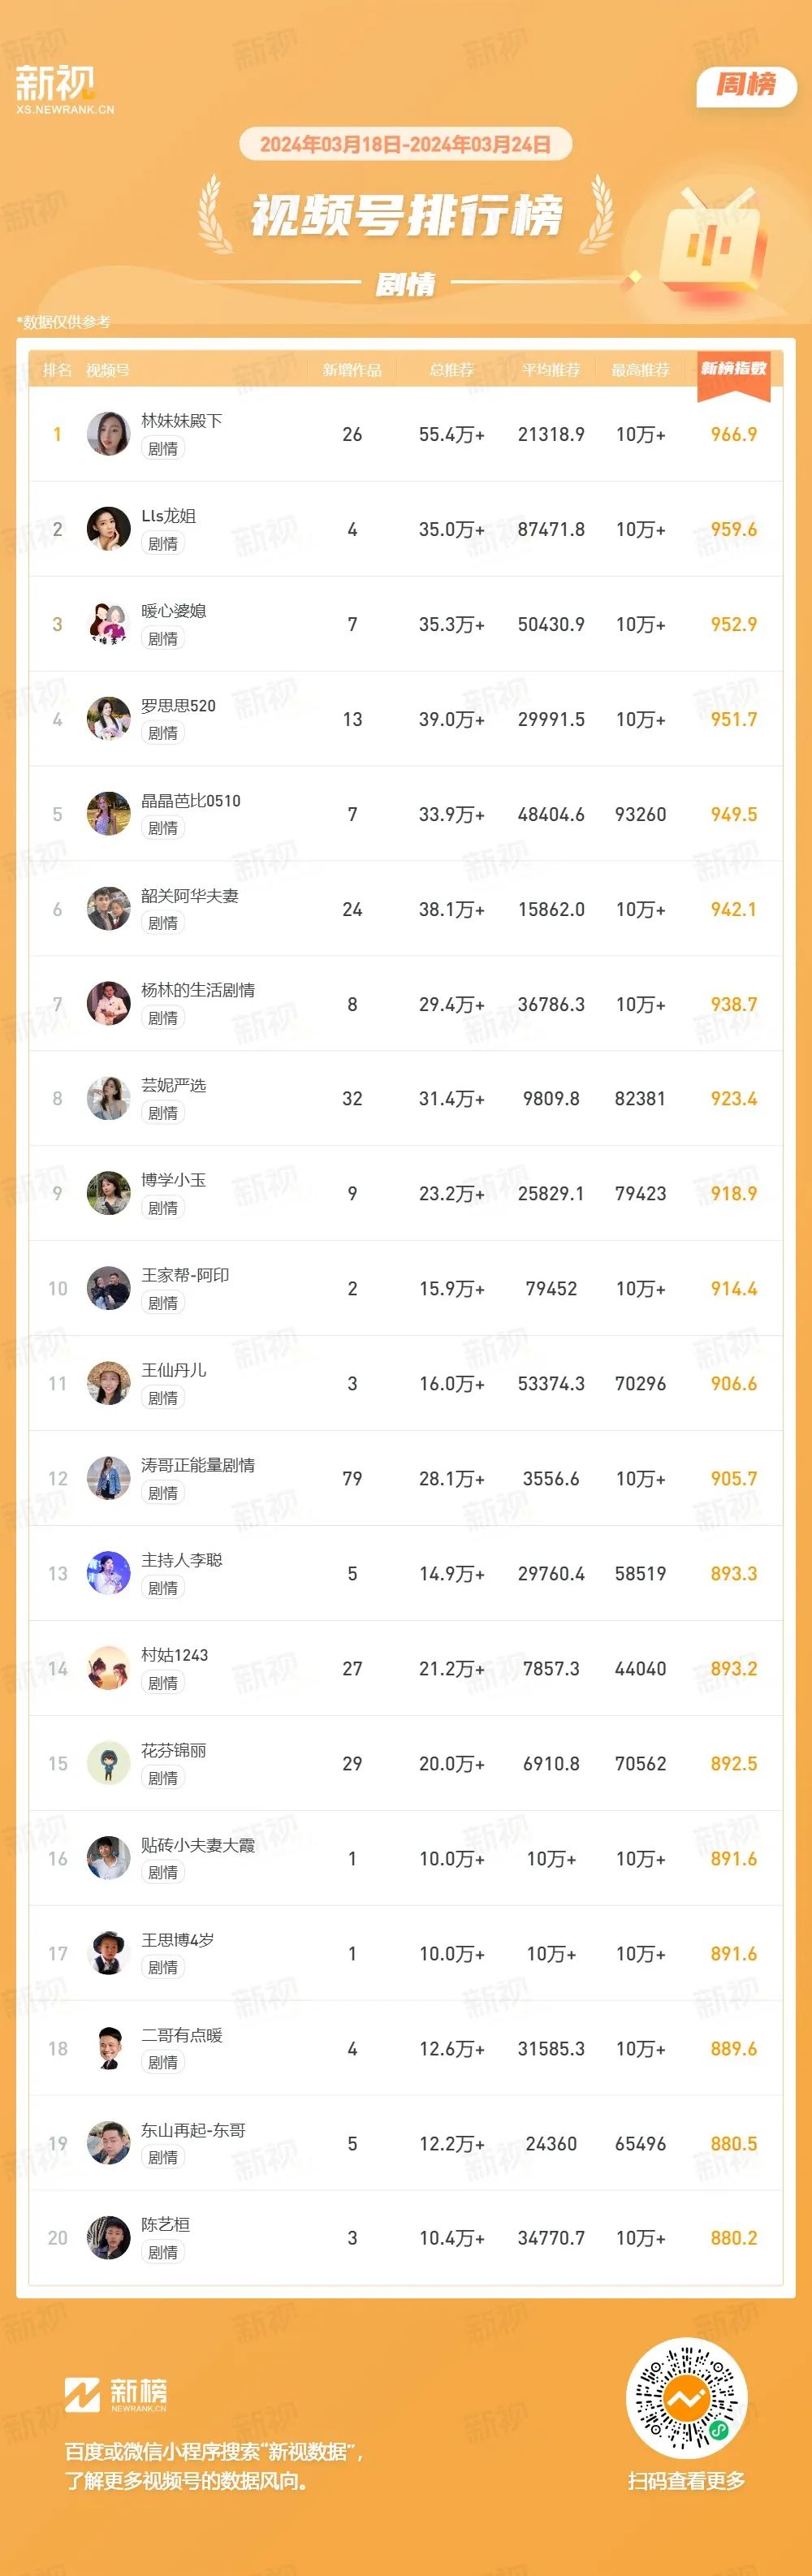Viewport: 812px width, 2576px height.
Task: Click 暖心婆媳's cartoon avatar
Action: click(x=109, y=624)
